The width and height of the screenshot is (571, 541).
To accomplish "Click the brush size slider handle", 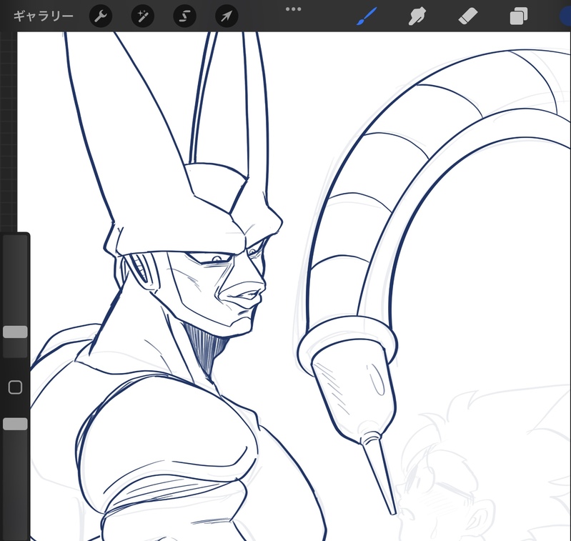I will point(15,332).
